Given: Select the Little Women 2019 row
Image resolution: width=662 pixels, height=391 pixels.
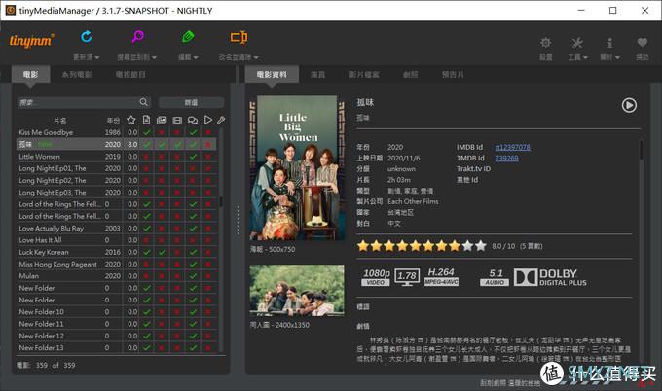Looking at the screenshot, I should (x=117, y=157).
